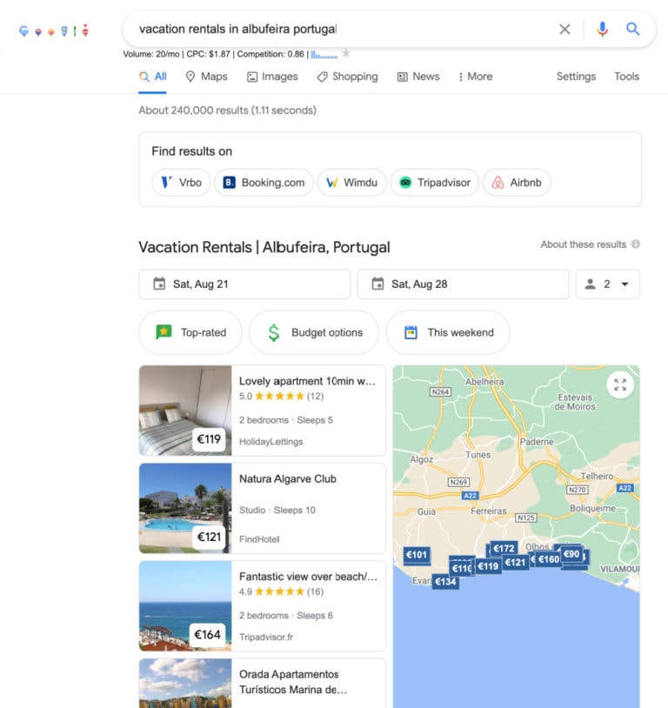Expand the map to fullscreen

point(620,384)
